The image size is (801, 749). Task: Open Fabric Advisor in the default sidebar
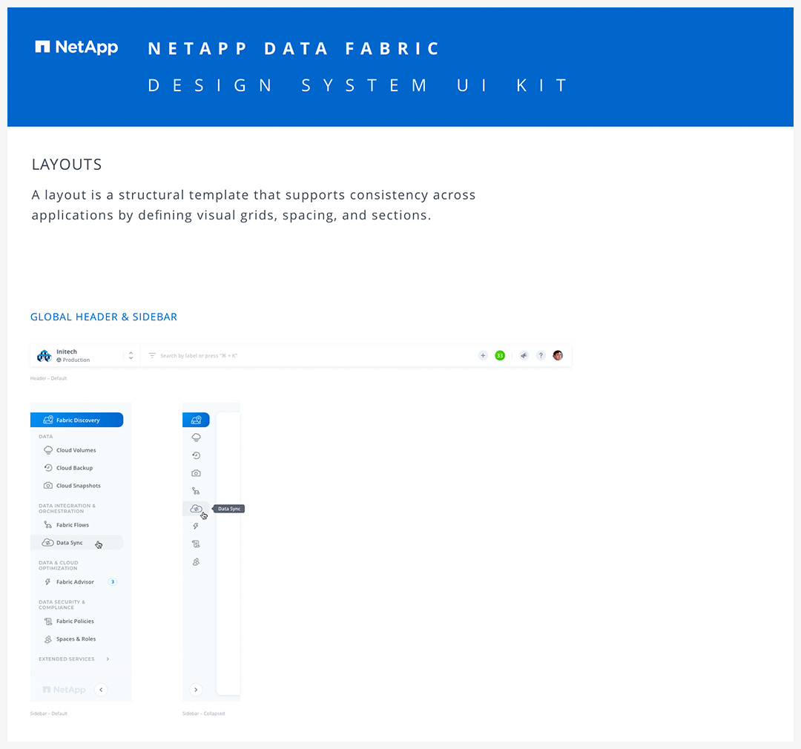(76, 582)
